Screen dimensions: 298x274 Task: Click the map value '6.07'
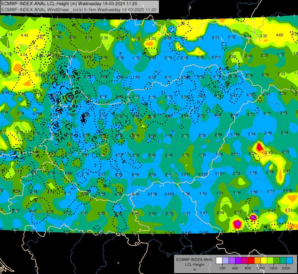tap(23, 74)
